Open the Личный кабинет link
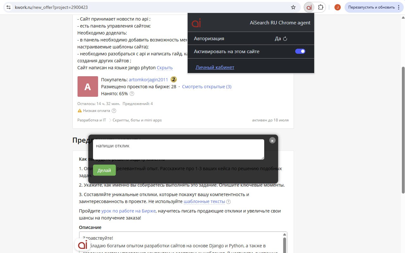405x253 pixels. (215, 67)
